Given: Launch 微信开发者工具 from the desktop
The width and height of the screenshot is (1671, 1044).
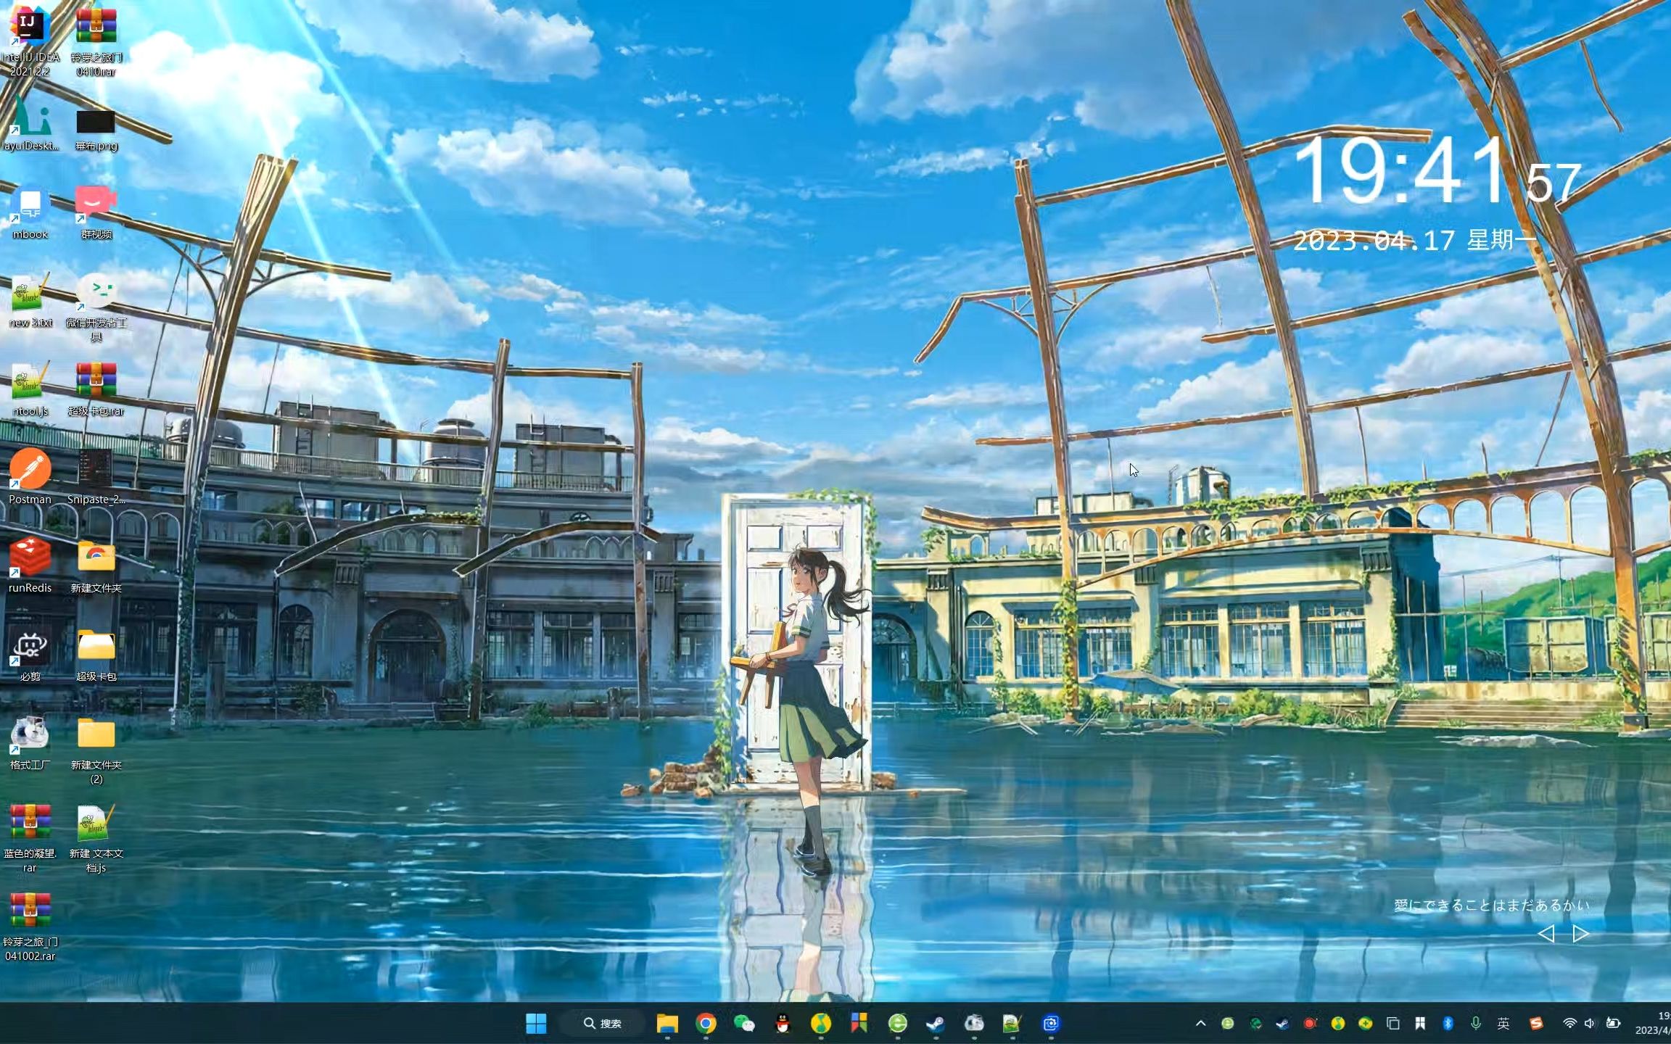Looking at the screenshot, I should point(96,307).
